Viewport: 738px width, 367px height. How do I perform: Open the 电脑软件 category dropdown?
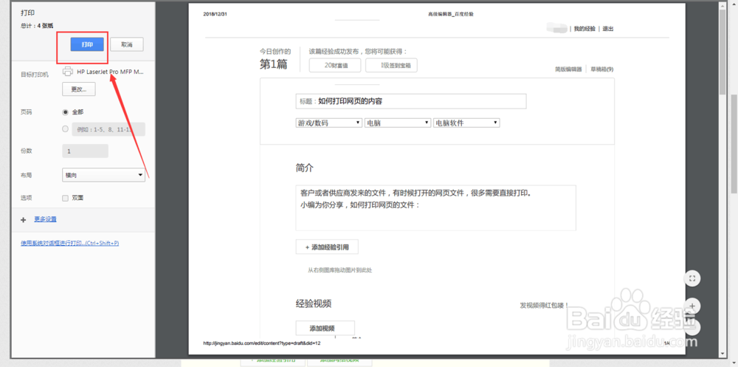pyautogui.click(x=466, y=123)
